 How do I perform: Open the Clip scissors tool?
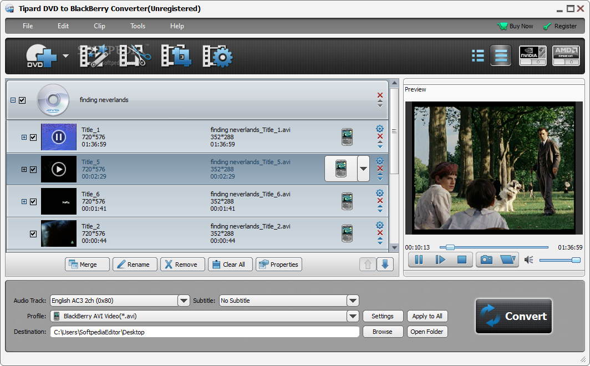[x=135, y=56]
